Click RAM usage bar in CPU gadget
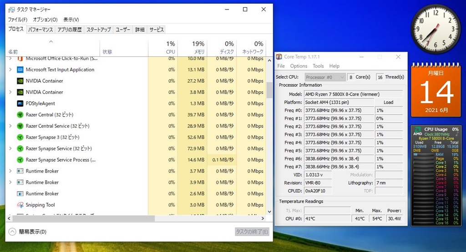The width and height of the screenshot is (466, 252). click(x=424, y=154)
